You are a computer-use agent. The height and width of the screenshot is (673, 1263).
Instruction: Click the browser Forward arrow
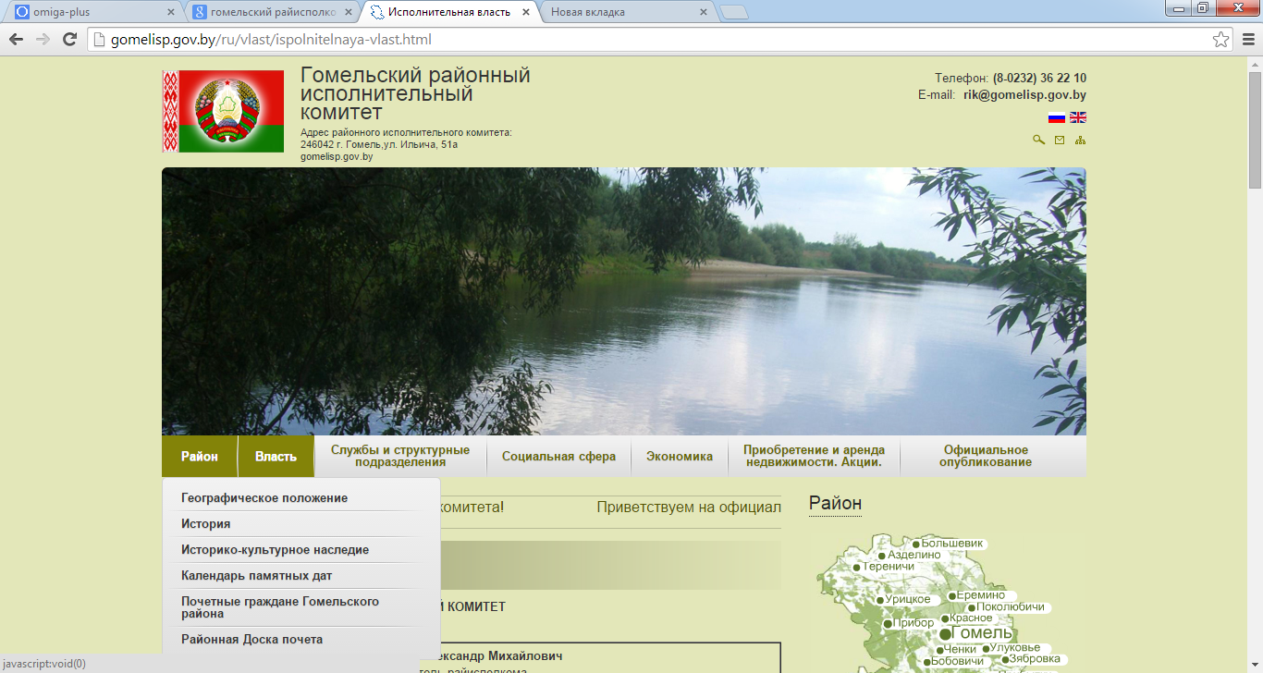tap(43, 40)
